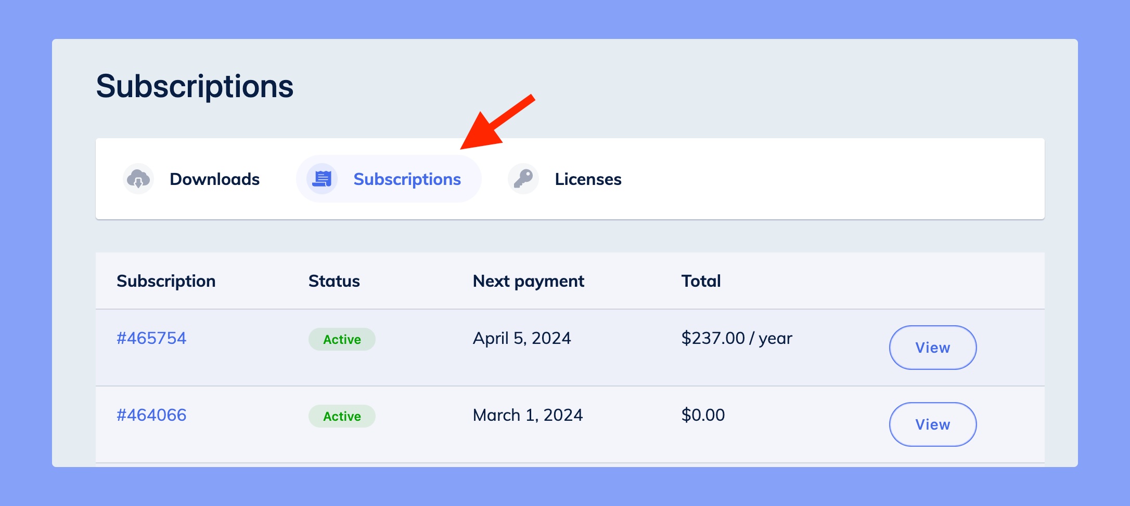This screenshot has height=506, width=1130.
Task: Select the April 5, 2024 payment date
Action: pos(522,338)
